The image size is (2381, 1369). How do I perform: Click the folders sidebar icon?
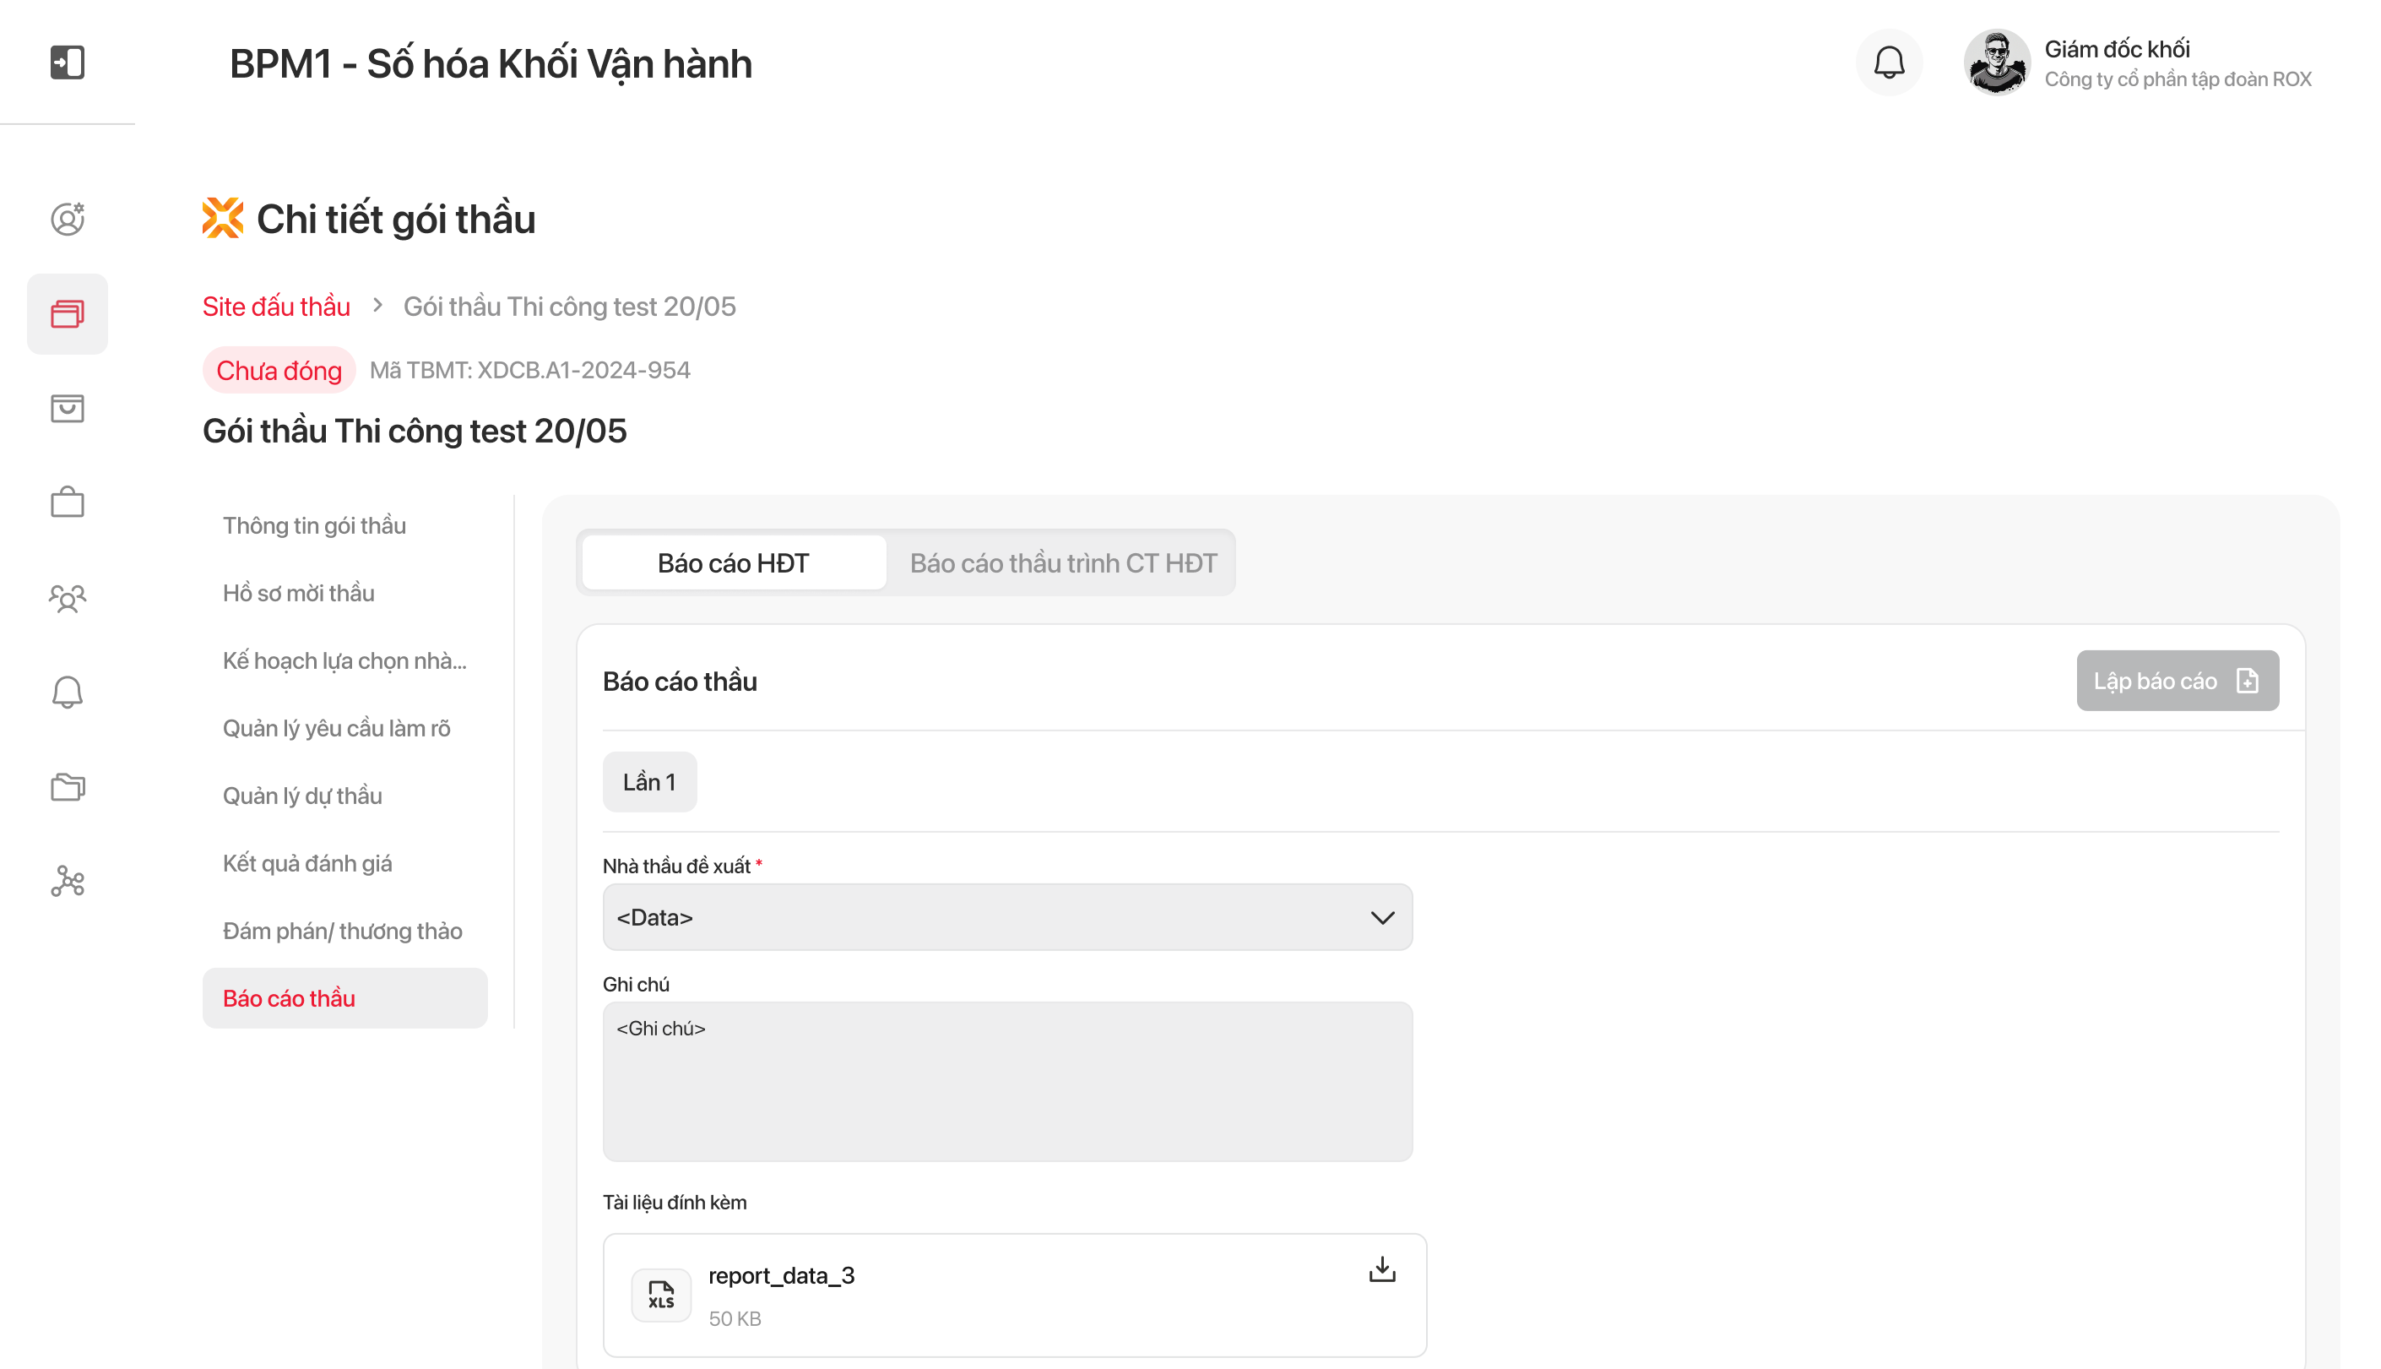click(67, 787)
